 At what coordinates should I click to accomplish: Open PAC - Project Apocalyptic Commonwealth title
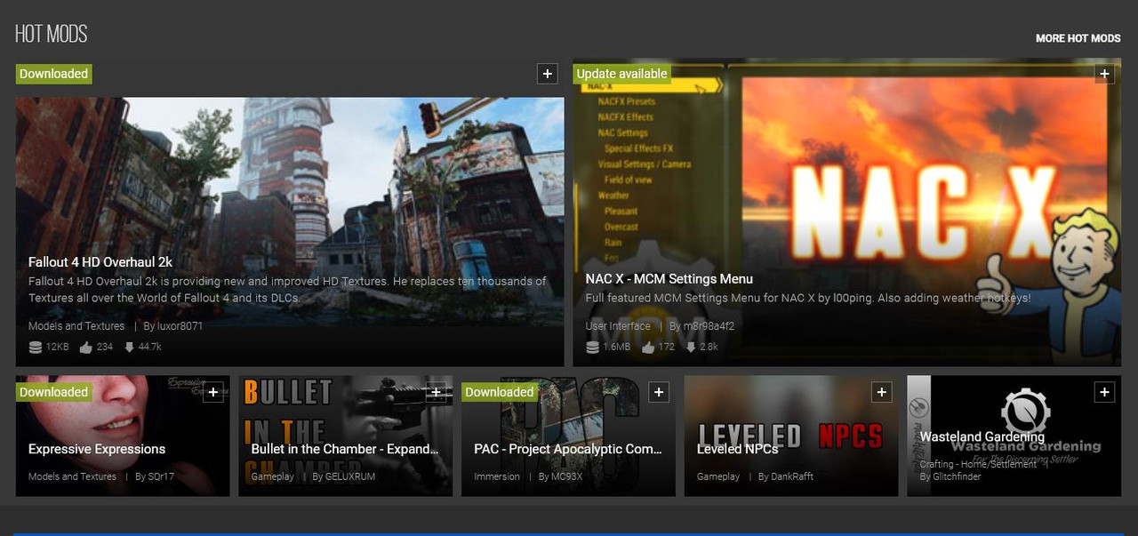568,449
